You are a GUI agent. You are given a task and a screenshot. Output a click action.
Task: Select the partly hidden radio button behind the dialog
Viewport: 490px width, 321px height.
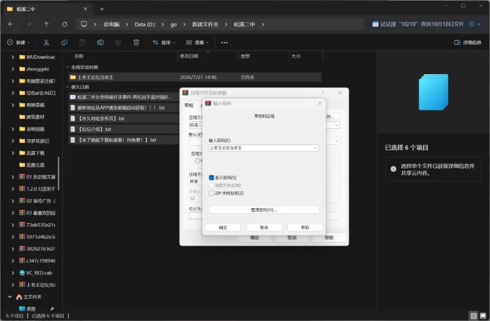pos(197,160)
